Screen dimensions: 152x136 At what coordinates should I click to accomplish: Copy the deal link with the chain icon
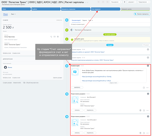click(x=88, y=3)
